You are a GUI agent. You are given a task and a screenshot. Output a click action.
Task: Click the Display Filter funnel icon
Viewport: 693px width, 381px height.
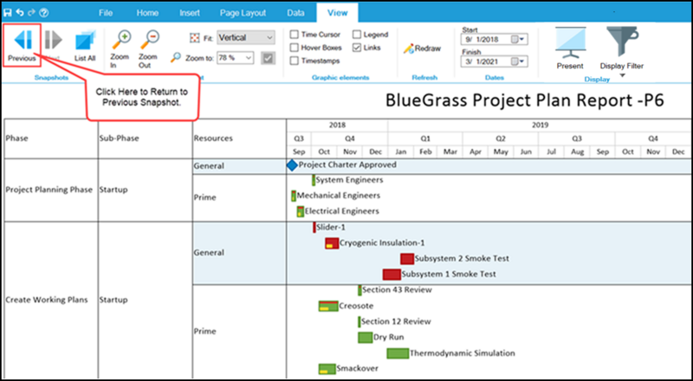tap(621, 42)
